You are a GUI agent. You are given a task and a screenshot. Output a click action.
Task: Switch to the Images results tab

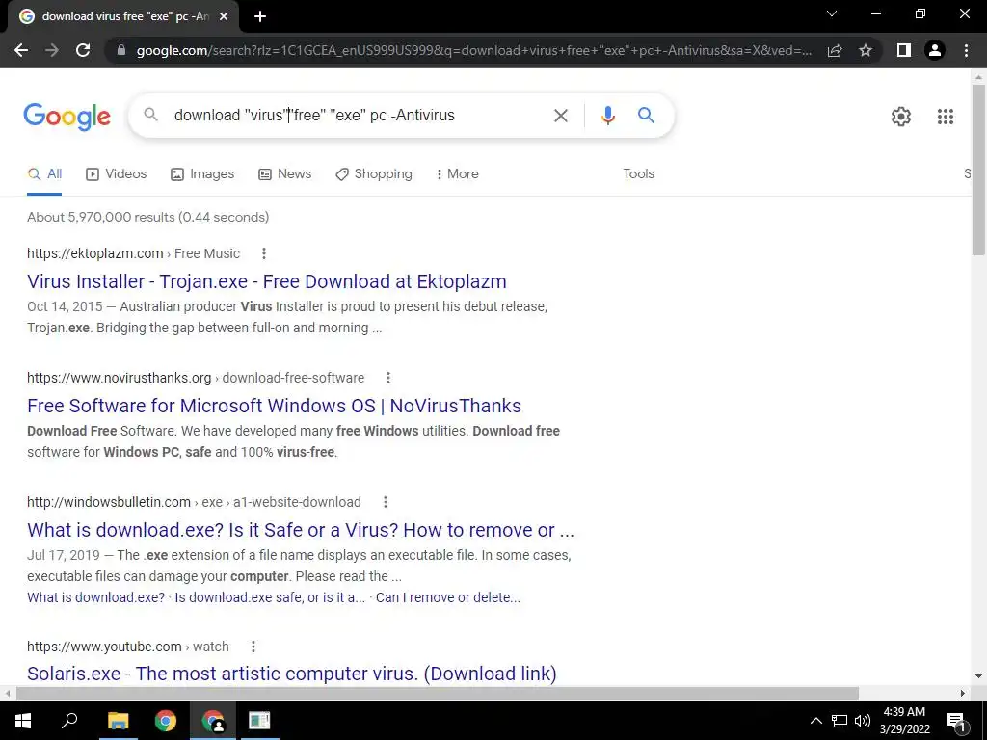(202, 174)
